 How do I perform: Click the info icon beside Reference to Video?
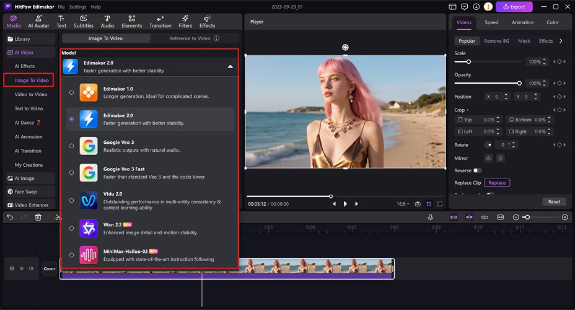point(216,38)
